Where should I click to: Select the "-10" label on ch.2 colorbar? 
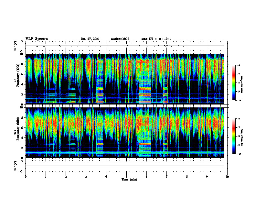[239, 154]
